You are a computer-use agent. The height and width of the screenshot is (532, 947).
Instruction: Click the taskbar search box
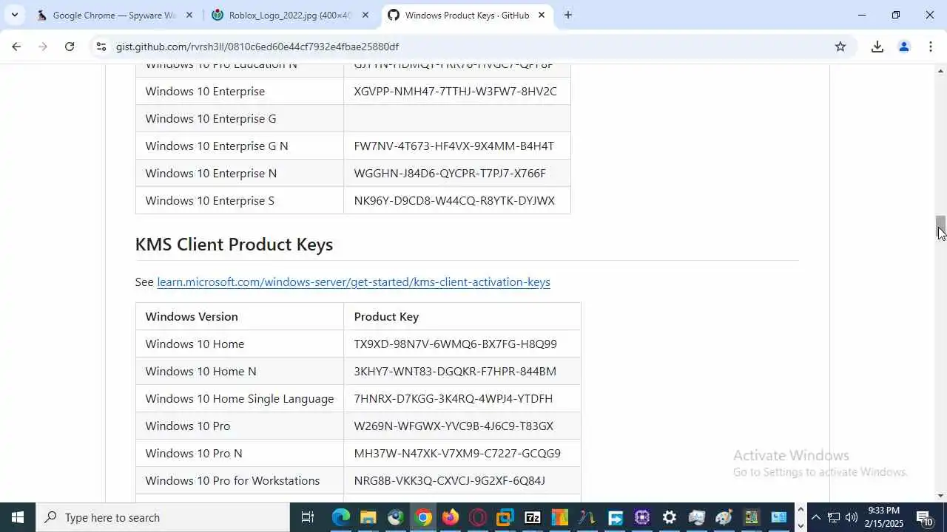[163, 517]
